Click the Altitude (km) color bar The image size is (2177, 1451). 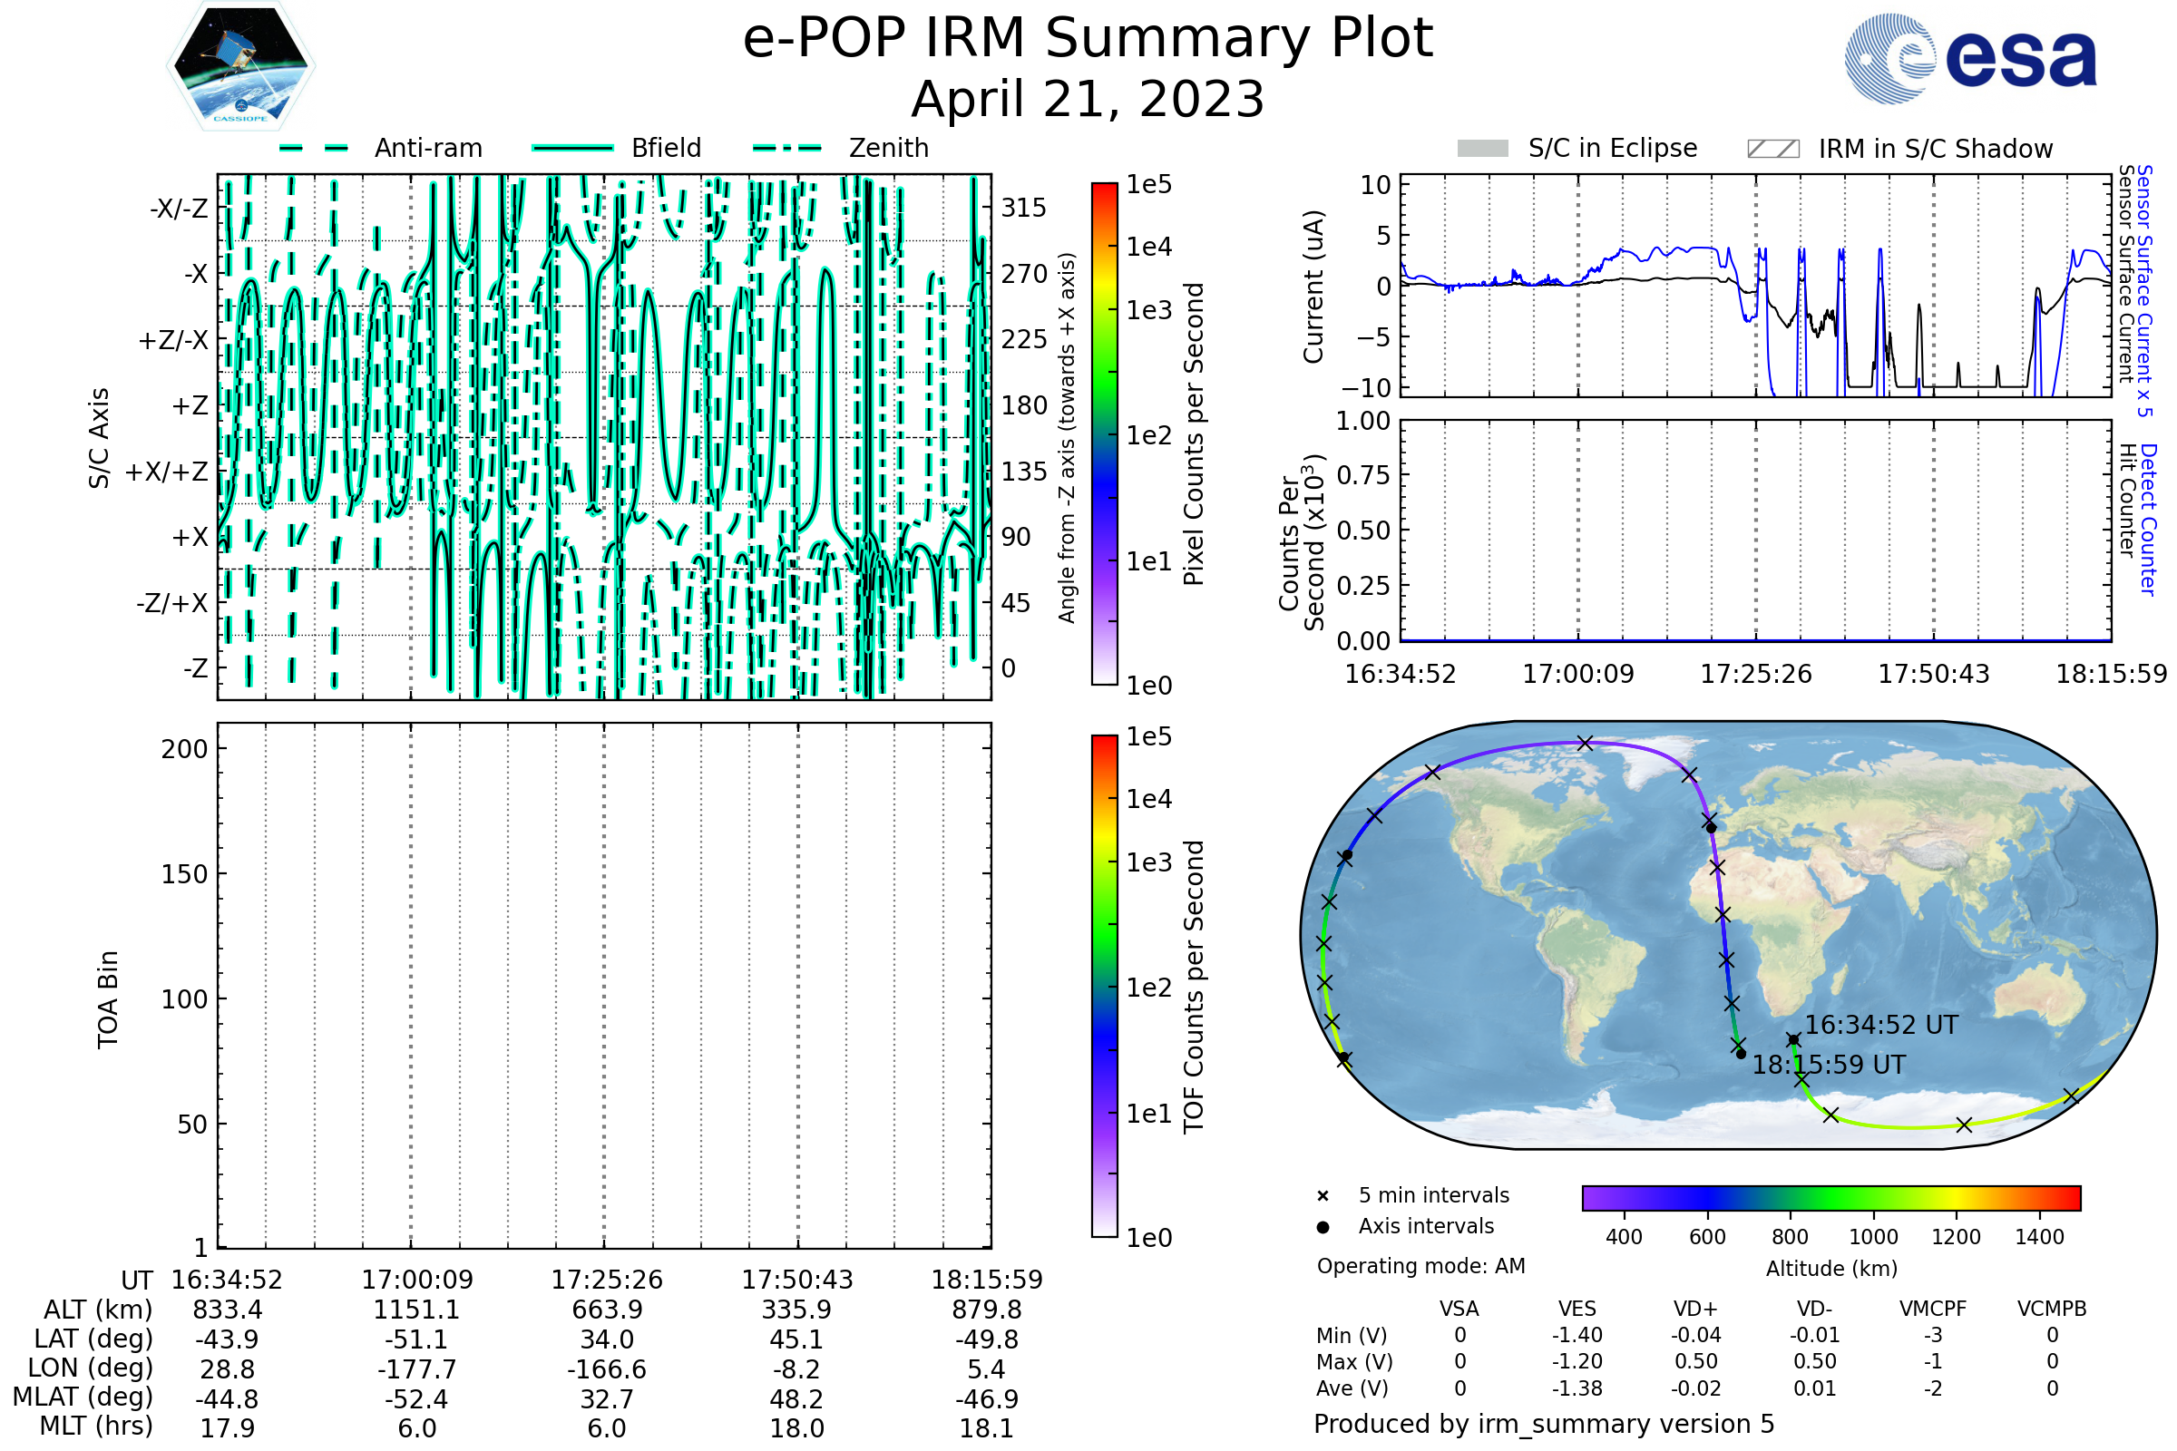click(1831, 1197)
